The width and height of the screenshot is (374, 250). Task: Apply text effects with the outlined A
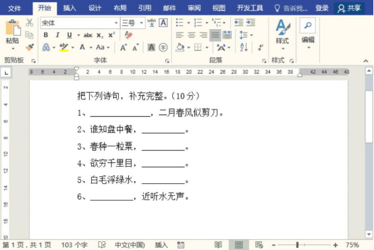pyautogui.click(x=47, y=47)
